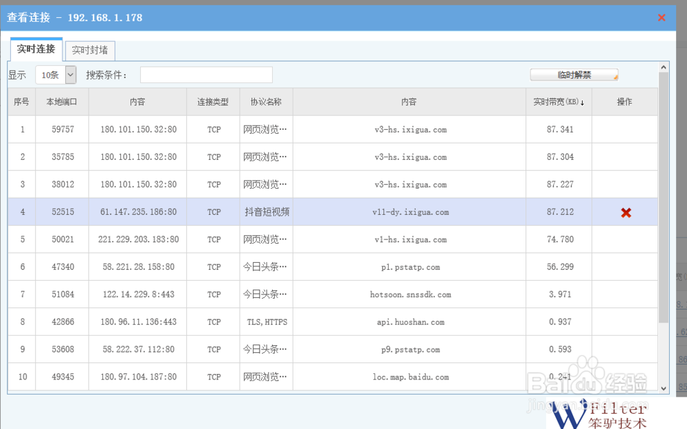Click local port 42866 cell
This screenshot has width=687, height=429.
62,322
